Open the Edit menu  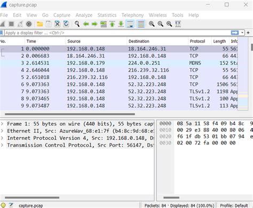click(x=17, y=15)
